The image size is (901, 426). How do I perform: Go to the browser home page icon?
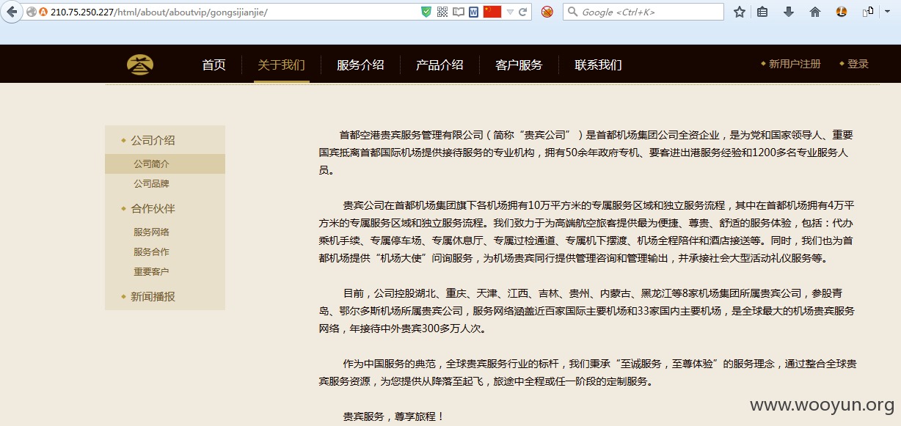815,12
